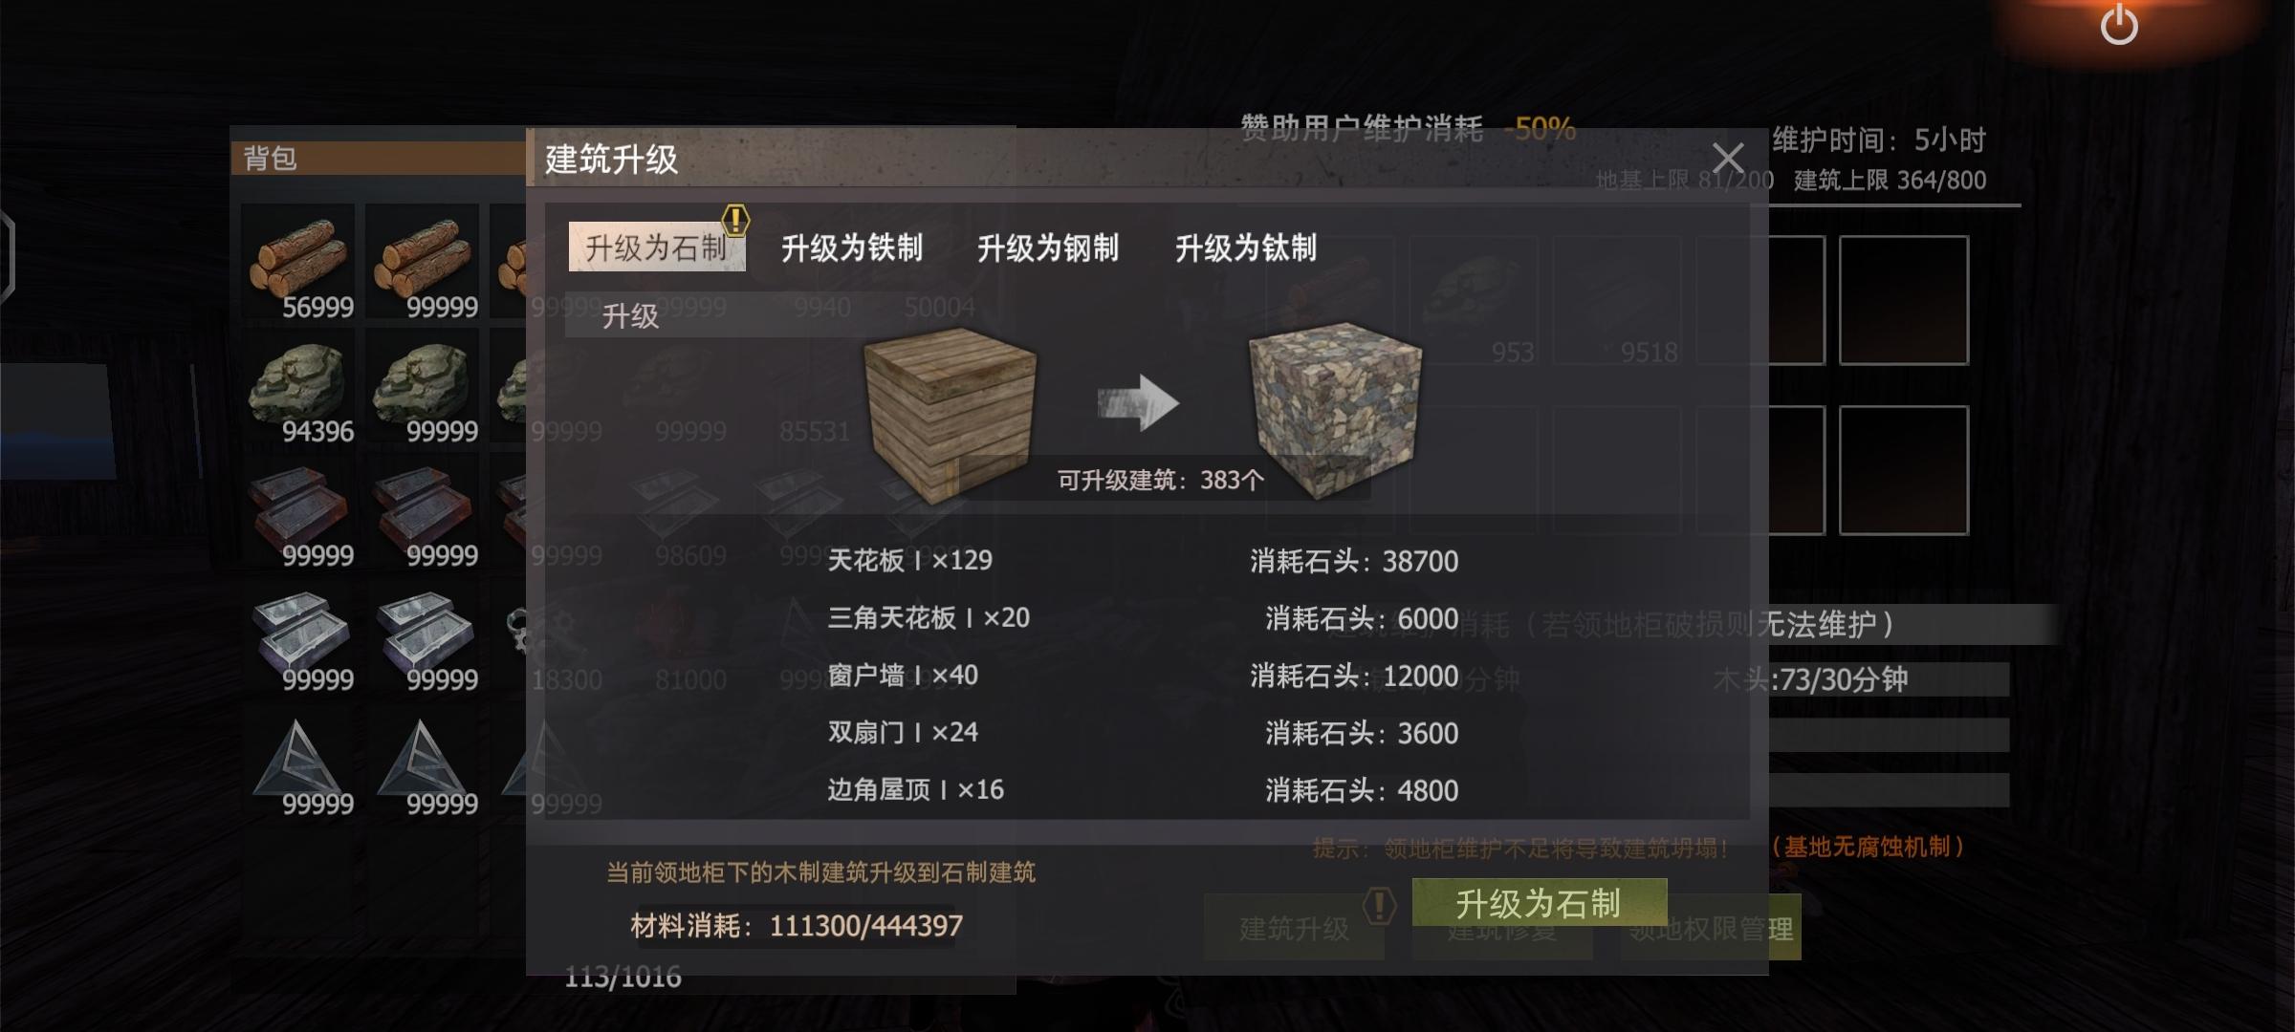Switch to 升级为钢制 tab
The width and height of the screenshot is (2295, 1032).
pos(1047,247)
